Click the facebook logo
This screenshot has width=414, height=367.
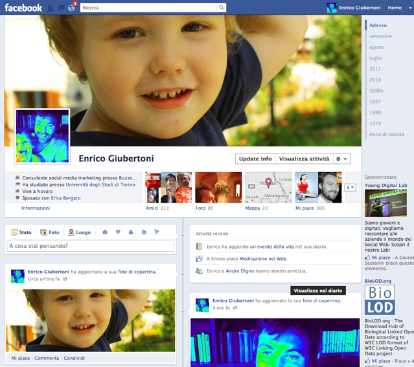[x=23, y=8]
